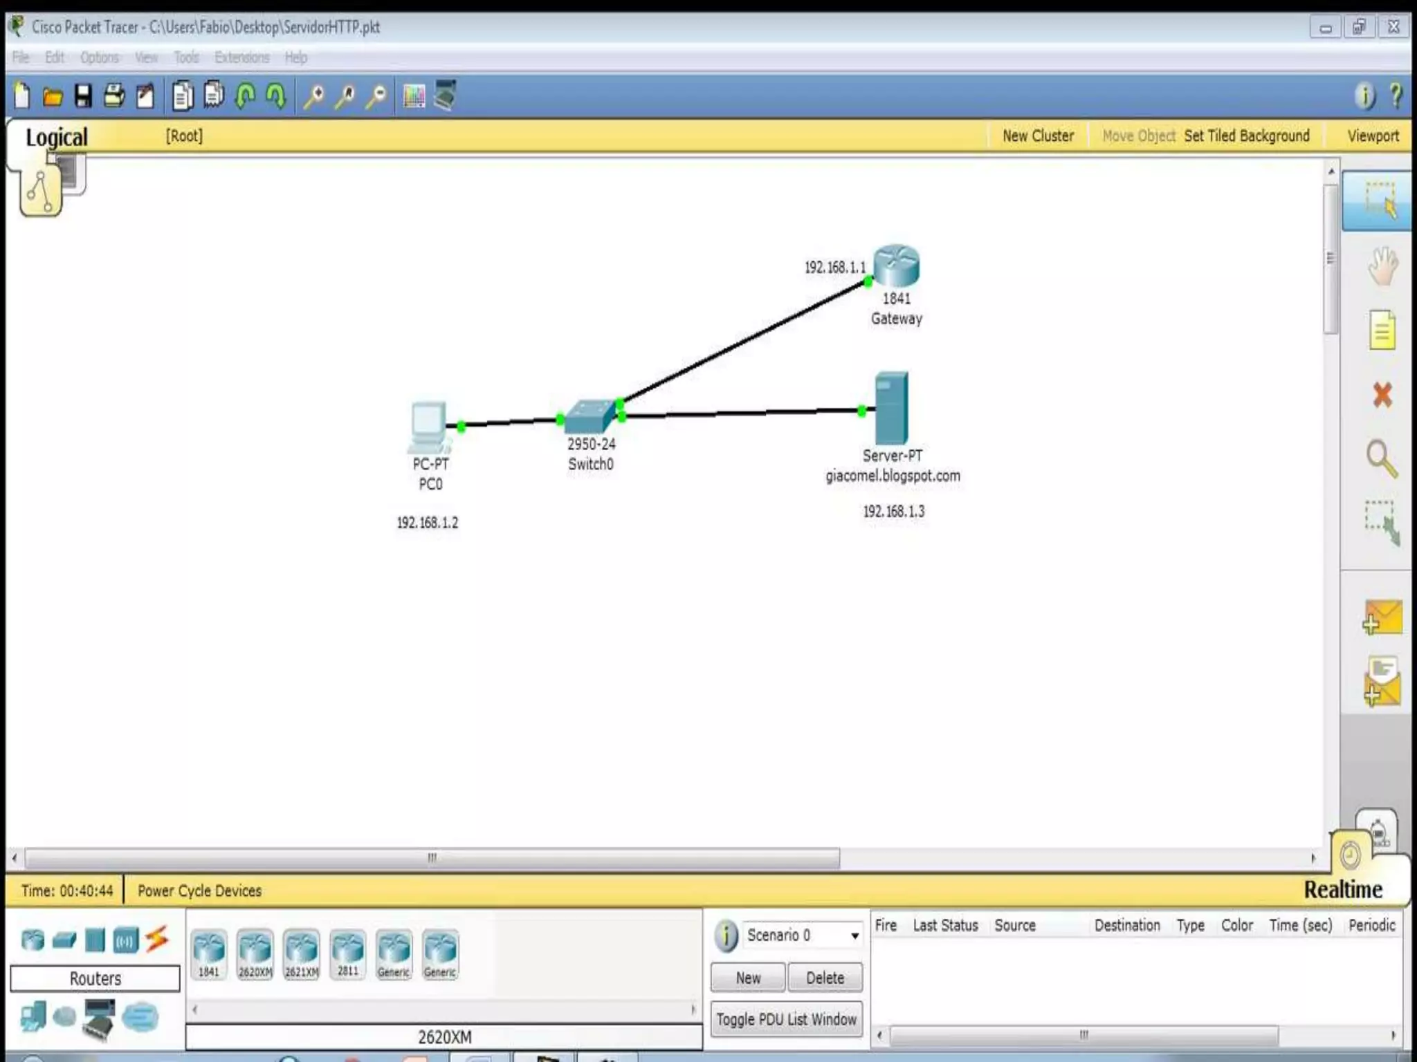The width and height of the screenshot is (1417, 1062).
Task: Click the workspace horizontal scrollbar
Action: (x=432, y=858)
